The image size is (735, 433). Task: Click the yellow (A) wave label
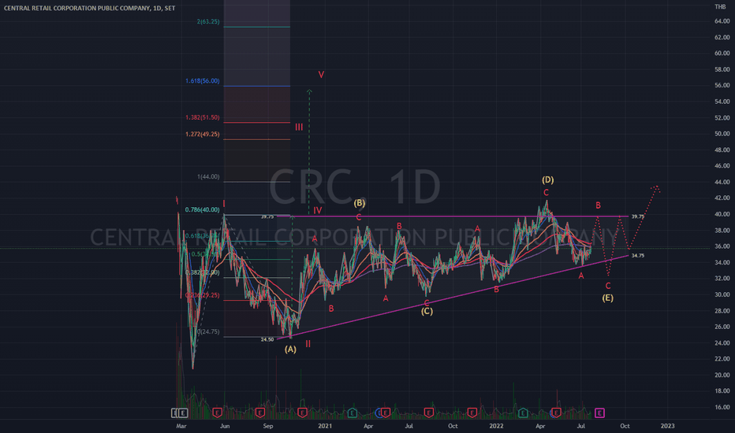(x=290, y=350)
